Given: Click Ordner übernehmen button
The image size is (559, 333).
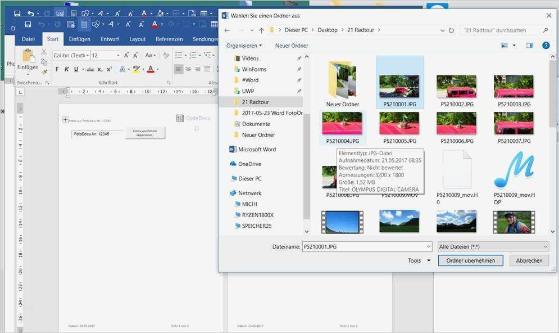Looking at the screenshot, I should coord(470,260).
